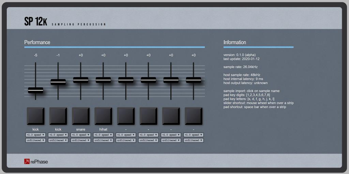Tap the hihat pad
This screenshot has height=174, width=349.
click(103, 116)
